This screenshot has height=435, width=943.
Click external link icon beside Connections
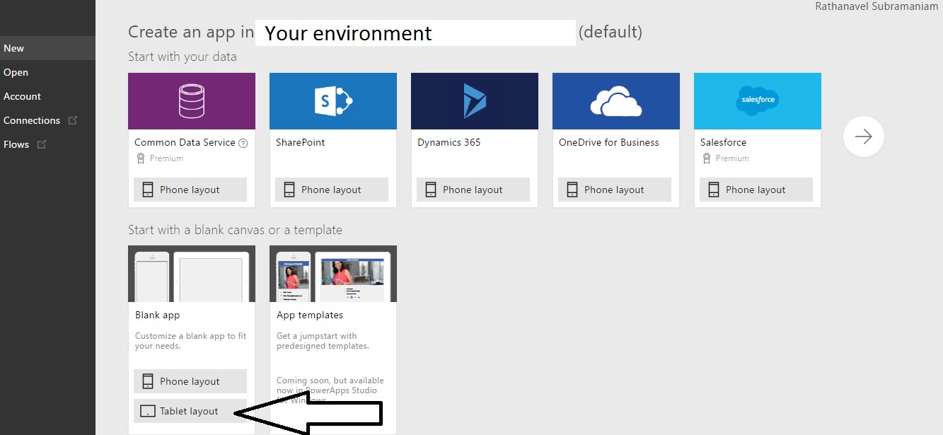click(72, 120)
